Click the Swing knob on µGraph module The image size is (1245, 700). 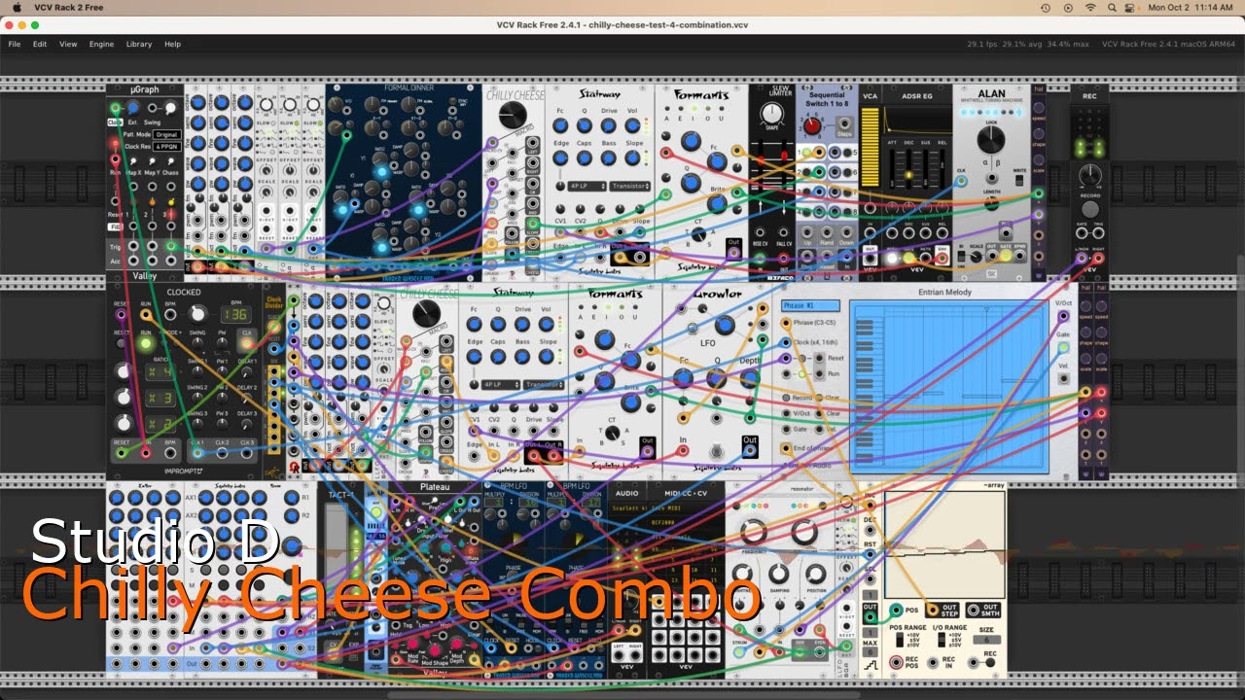[x=170, y=109]
